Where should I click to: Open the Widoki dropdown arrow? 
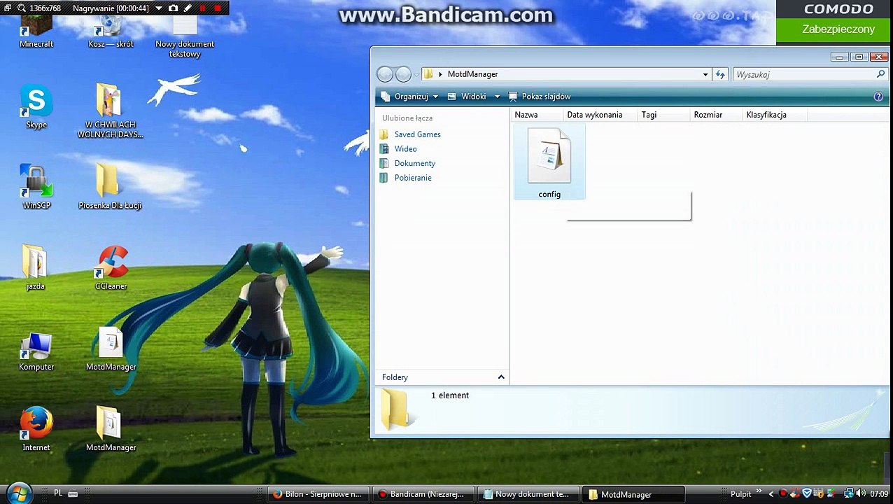click(x=497, y=97)
